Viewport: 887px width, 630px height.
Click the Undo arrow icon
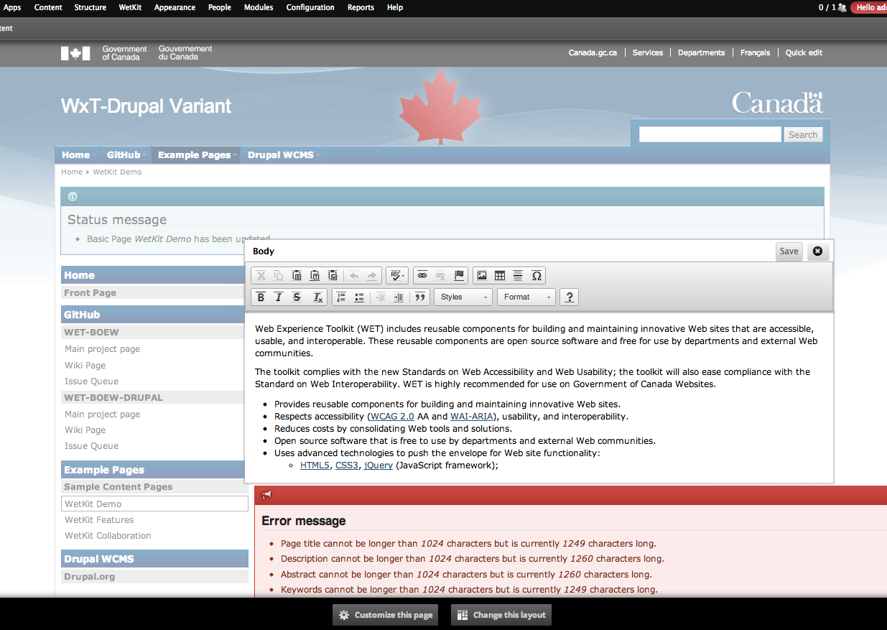click(354, 275)
